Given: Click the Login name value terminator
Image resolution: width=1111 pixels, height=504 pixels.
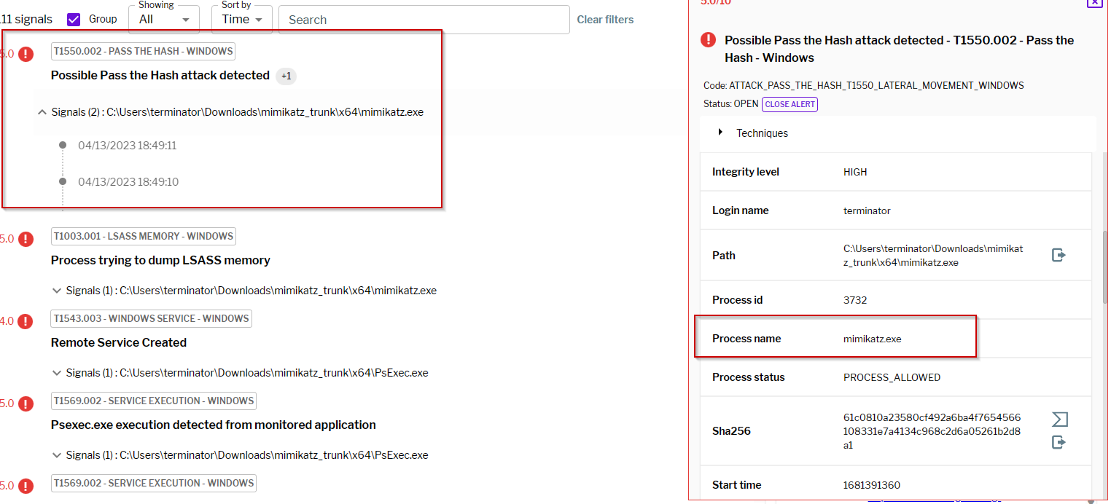Looking at the screenshot, I should [x=867, y=210].
